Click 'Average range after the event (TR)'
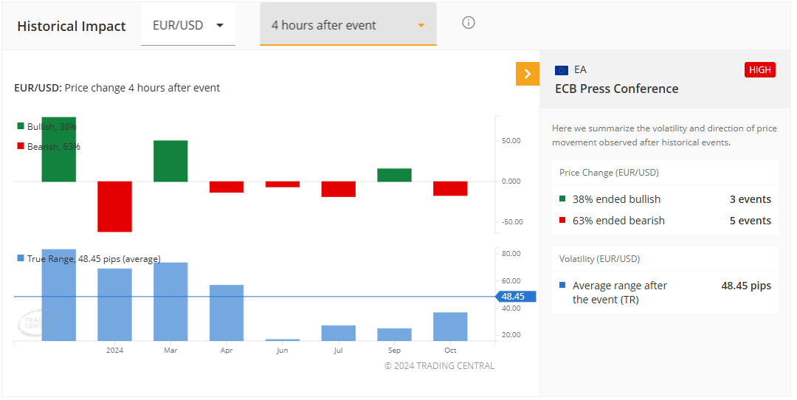This screenshot has height=400, width=797. (x=620, y=293)
